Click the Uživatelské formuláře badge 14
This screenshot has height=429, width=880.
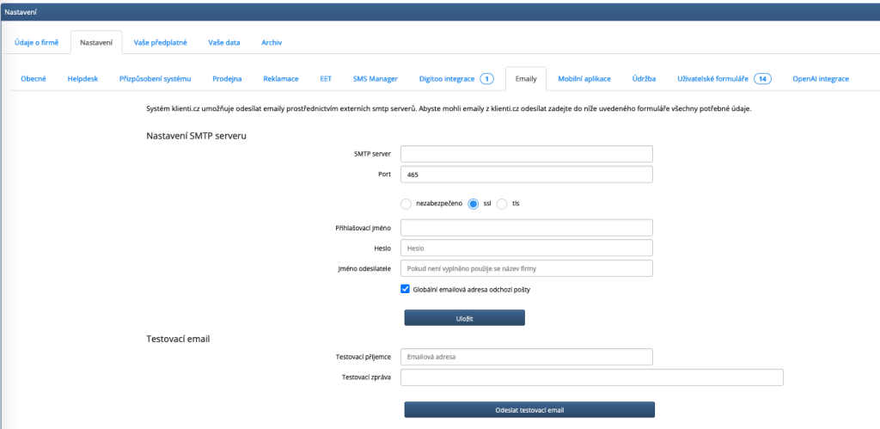(762, 78)
